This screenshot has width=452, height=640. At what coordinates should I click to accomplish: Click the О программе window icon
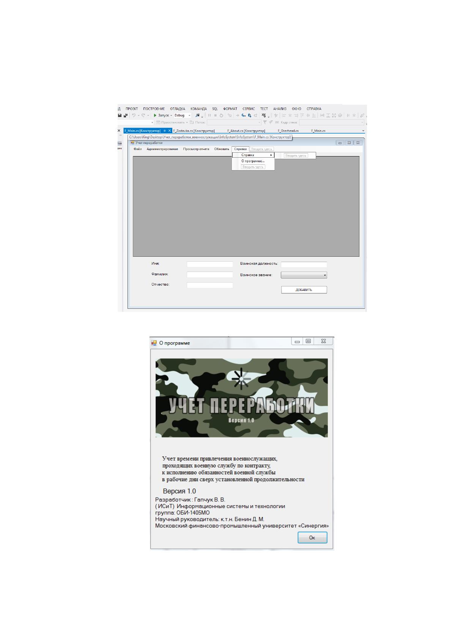point(154,343)
